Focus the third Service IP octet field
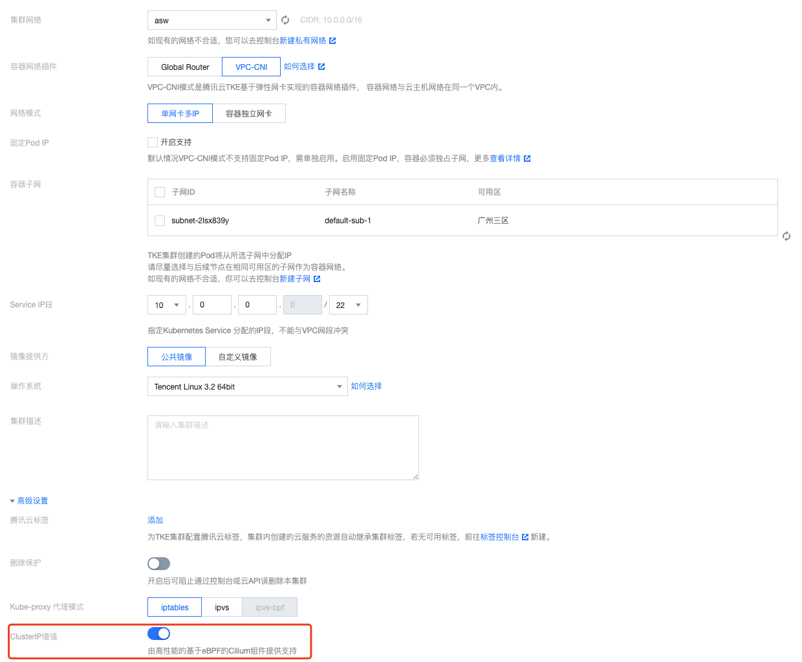The image size is (802, 662). point(257,305)
